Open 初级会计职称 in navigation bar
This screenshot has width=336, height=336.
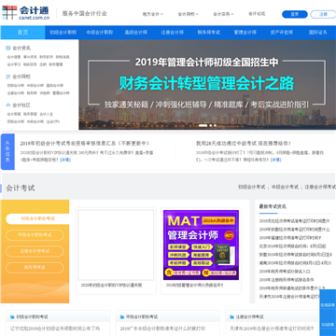63,33
